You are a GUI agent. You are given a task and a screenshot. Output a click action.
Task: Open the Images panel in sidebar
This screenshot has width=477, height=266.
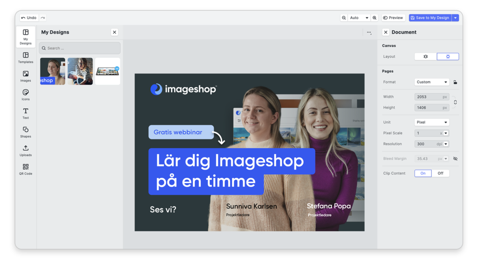click(26, 76)
